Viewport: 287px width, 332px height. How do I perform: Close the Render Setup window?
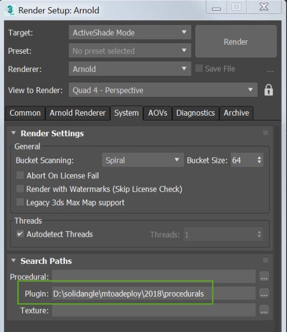click(x=264, y=7)
